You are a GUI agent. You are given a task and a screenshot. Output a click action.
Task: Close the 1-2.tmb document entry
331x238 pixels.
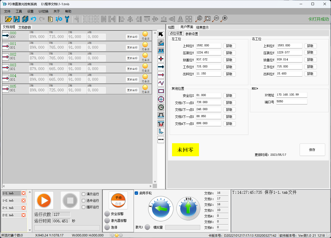(24, 201)
